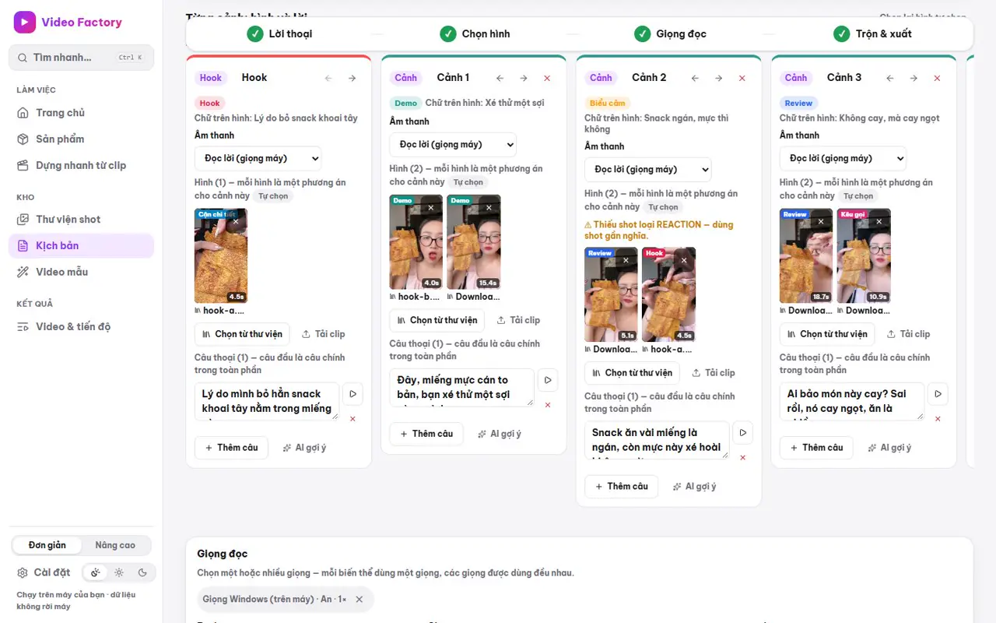996x623 pixels.
Task: Delete the Cảnh 3 scene card
Action: [x=937, y=78]
